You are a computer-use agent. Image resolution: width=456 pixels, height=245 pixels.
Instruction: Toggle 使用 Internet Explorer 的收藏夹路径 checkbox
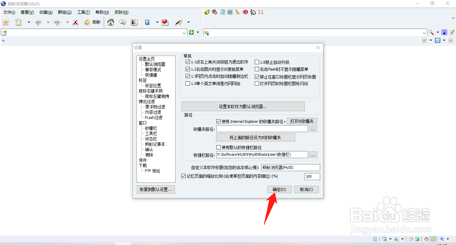point(219,121)
